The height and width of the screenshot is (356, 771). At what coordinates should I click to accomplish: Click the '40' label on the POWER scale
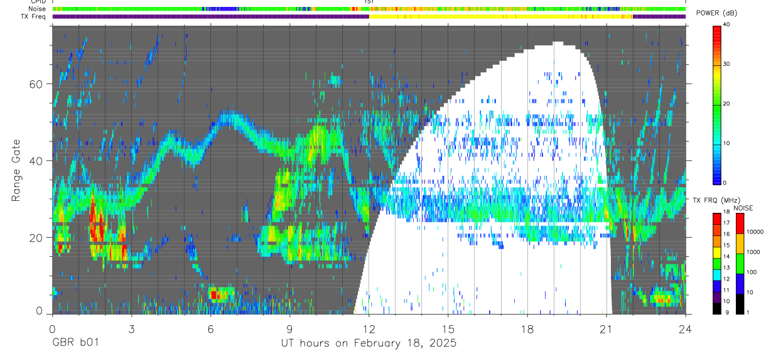point(727,24)
